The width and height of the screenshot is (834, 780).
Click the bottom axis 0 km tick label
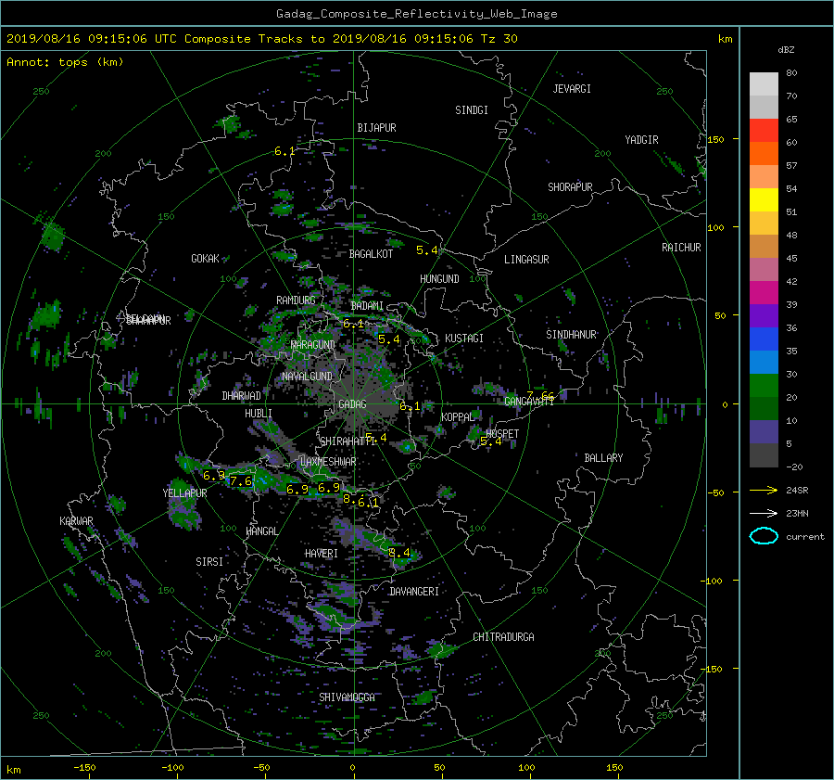click(352, 768)
